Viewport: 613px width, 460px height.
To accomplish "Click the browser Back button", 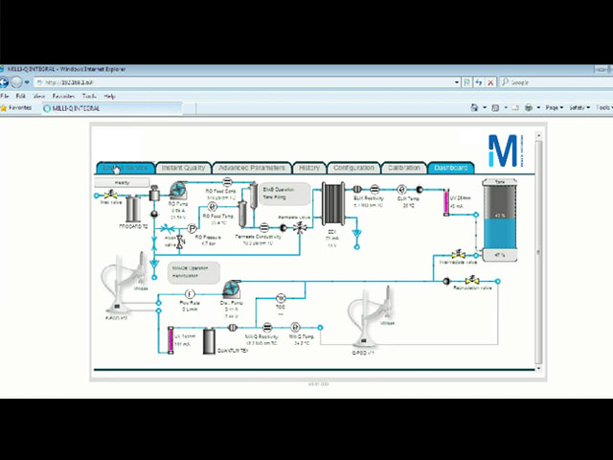I will (x=5, y=82).
